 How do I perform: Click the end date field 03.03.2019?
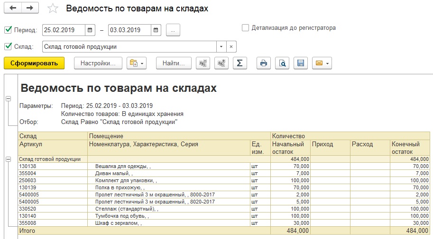[x=129, y=30]
